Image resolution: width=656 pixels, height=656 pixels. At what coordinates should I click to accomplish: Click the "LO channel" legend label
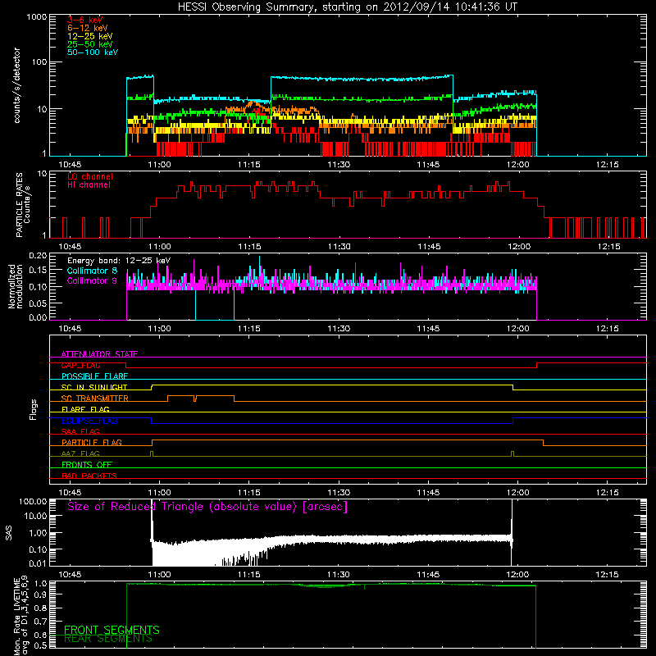[90, 176]
